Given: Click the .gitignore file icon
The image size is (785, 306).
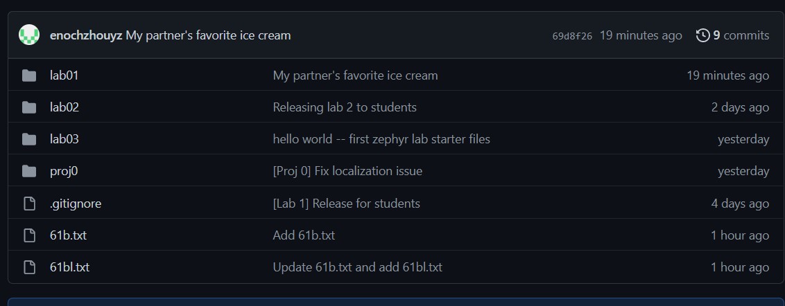Looking at the screenshot, I should [29, 204].
